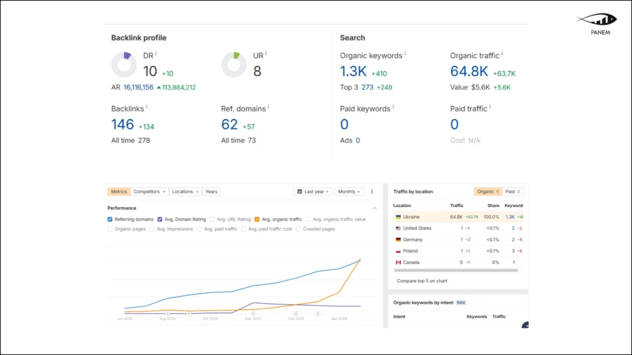Open the DR info tooltip icon
The width and height of the screenshot is (632, 355).
pos(156,53)
